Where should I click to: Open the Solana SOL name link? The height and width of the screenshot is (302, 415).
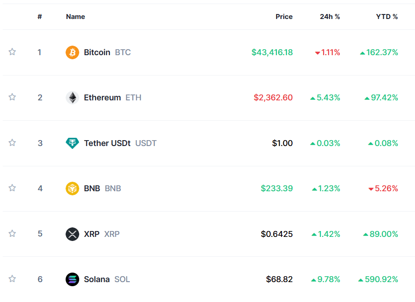[96, 279]
